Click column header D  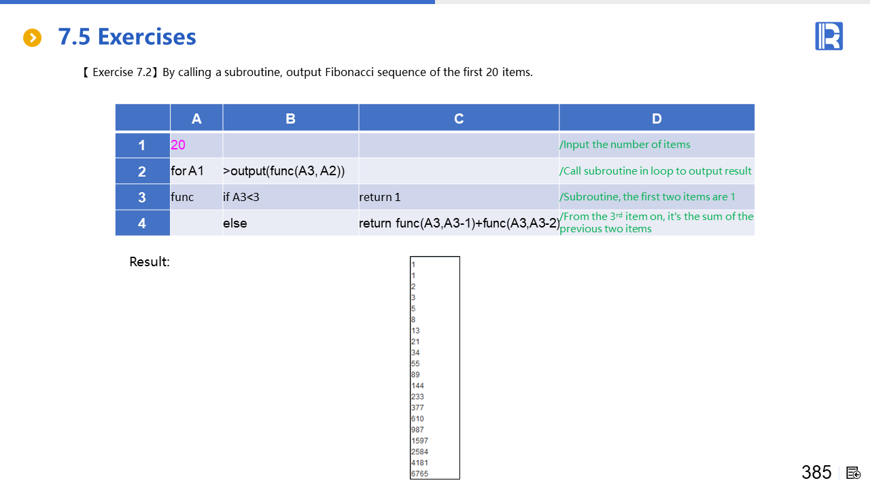click(657, 118)
